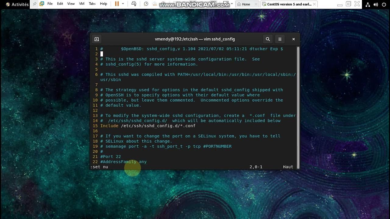
Task: Click the Include /etc/ssh/sshd_config.d/*.conf line
Action: 148,126
